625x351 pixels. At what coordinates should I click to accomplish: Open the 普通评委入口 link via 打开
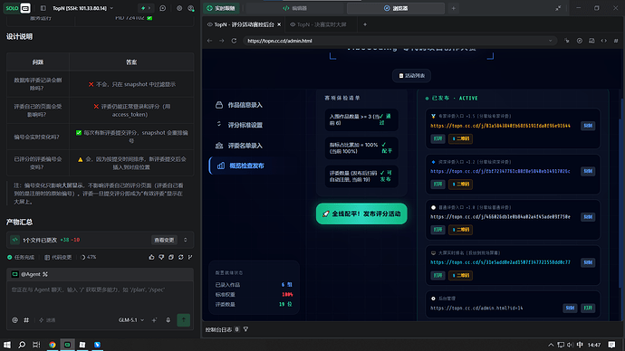pyautogui.click(x=437, y=230)
